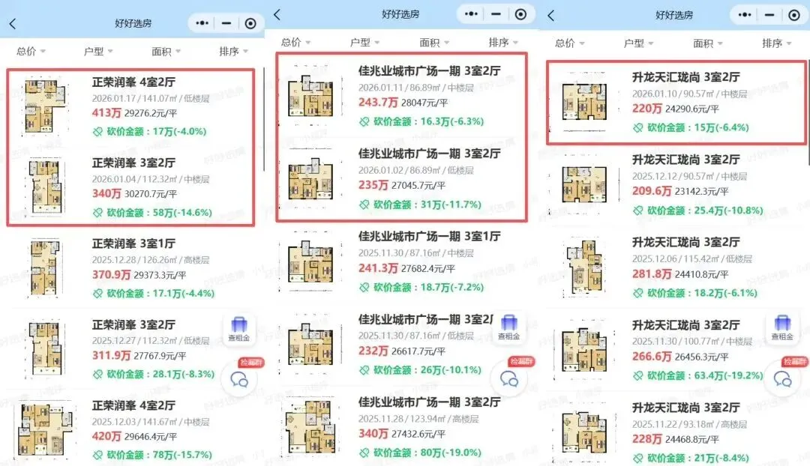Click price cut text 78万(-15.7%)
Screen dimensions: 810x466
coord(182,455)
